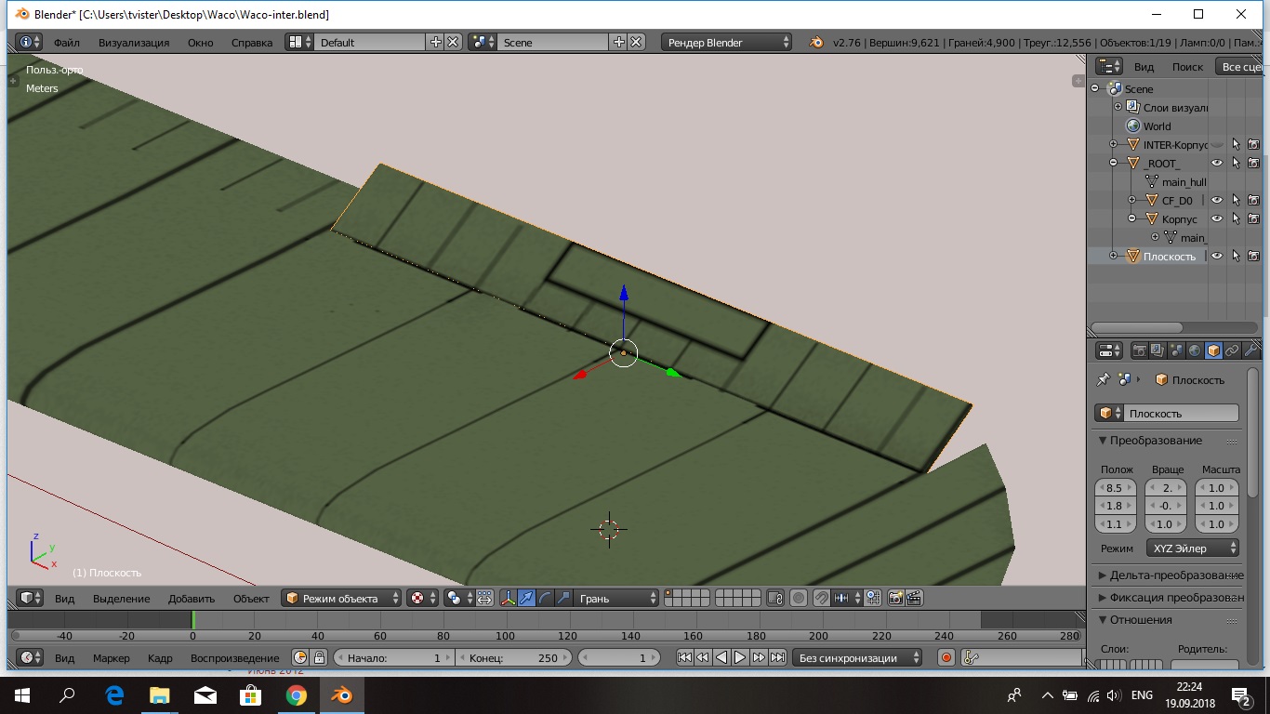This screenshot has width=1270, height=714.
Task: Click the translate manipulator arrow icon
Action: (526, 598)
